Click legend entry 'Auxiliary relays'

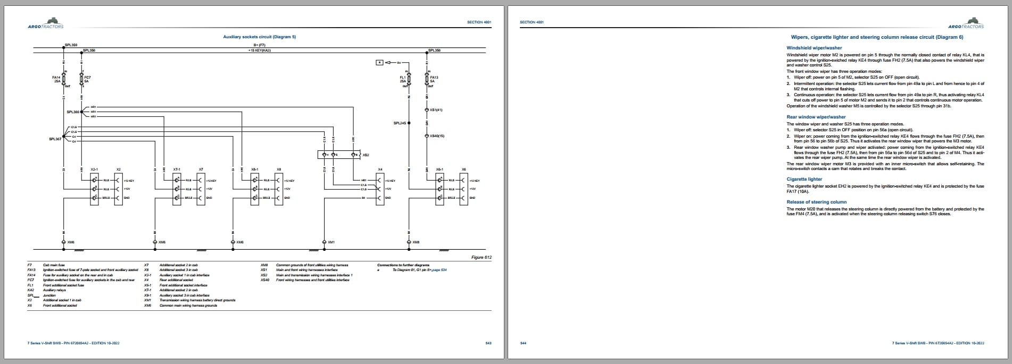point(54,291)
